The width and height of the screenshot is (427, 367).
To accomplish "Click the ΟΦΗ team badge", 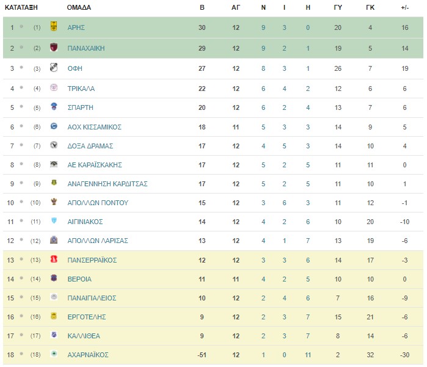I will [54, 67].
